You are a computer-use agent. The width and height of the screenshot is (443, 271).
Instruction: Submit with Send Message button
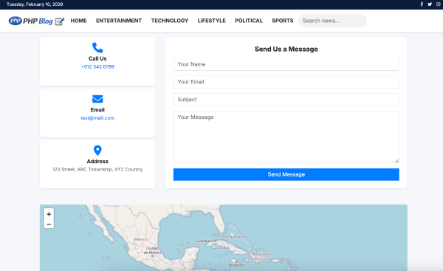point(286,174)
